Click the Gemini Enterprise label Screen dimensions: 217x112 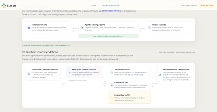191,6
